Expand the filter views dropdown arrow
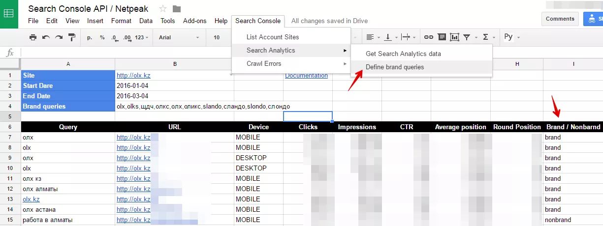 tap(476, 37)
